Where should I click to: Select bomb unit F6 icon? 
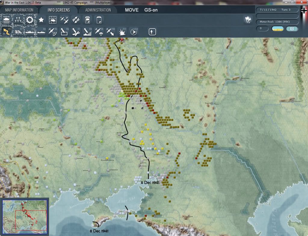64,31
